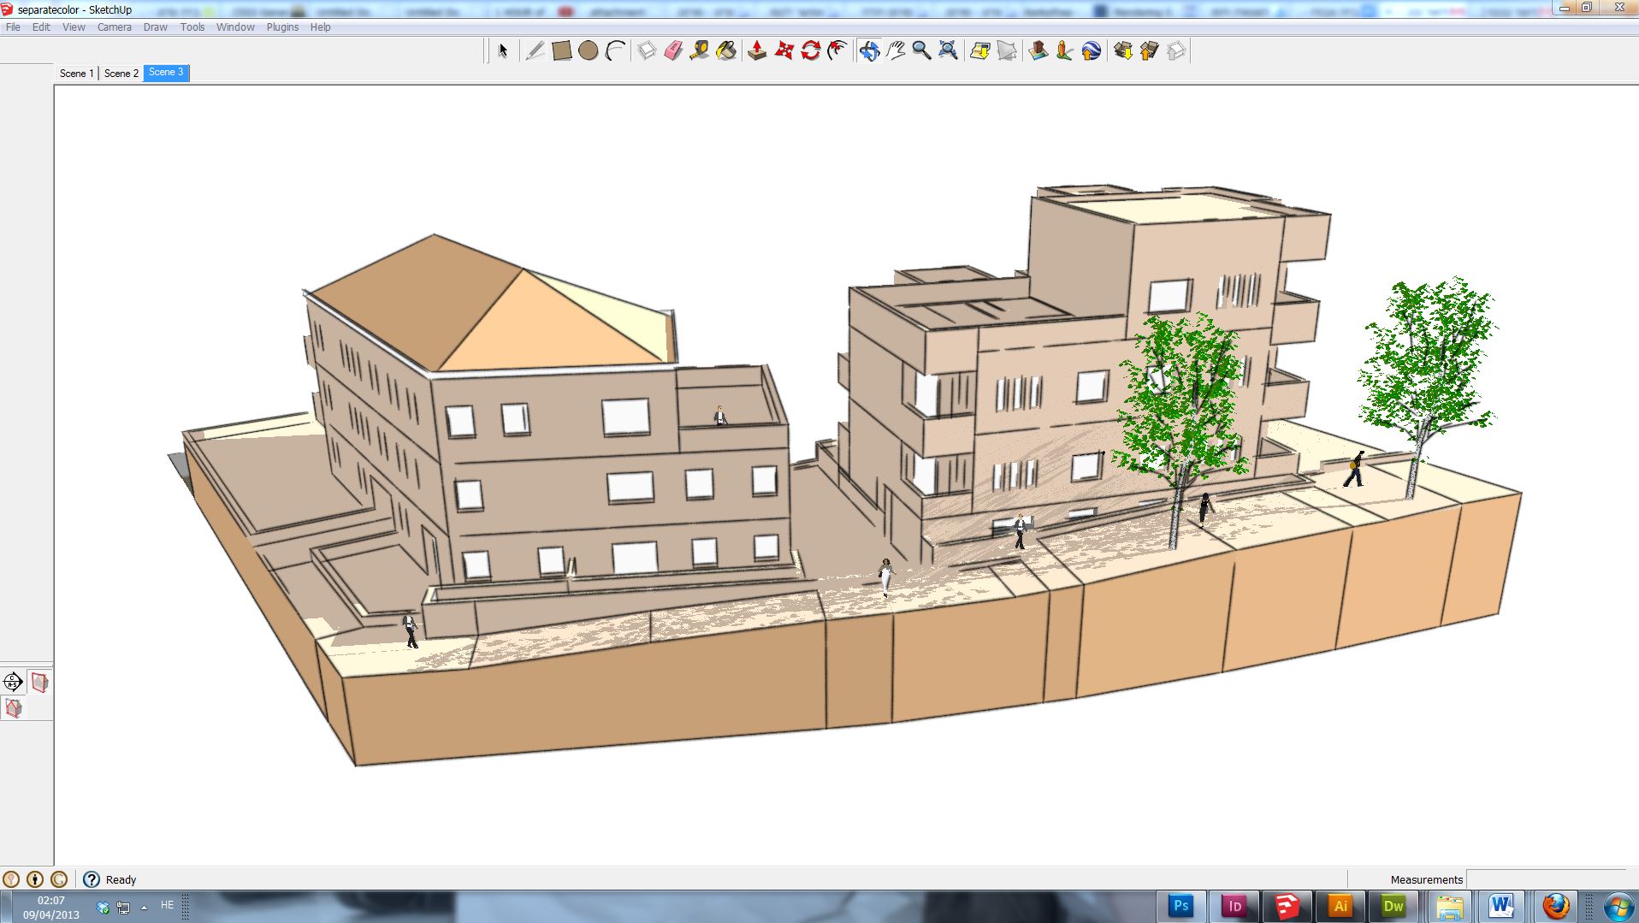Image resolution: width=1639 pixels, height=923 pixels.
Task: Click the Add Location icon
Action: [980, 50]
